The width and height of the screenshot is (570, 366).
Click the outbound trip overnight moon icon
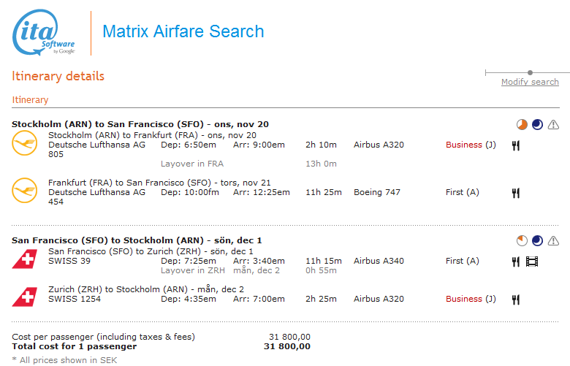(538, 124)
